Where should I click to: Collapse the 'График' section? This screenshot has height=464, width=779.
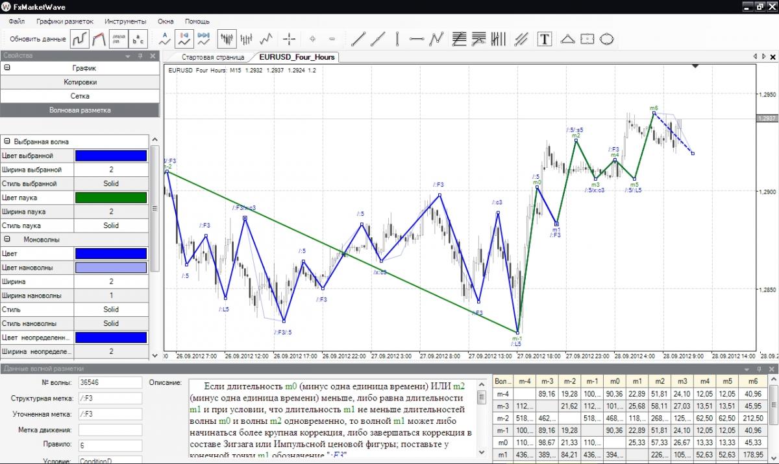[7, 67]
